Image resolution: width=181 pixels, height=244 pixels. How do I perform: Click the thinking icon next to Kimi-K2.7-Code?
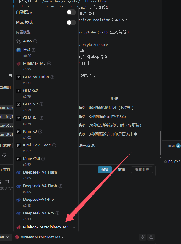point(54,145)
